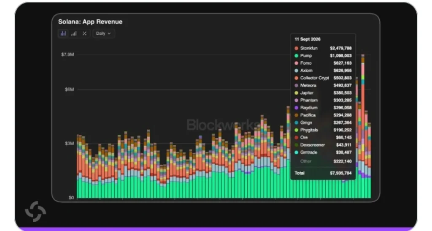This screenshot has height=231, width=432.
Task: Toggle the percentage view icon
Action: tap(84, 34)
